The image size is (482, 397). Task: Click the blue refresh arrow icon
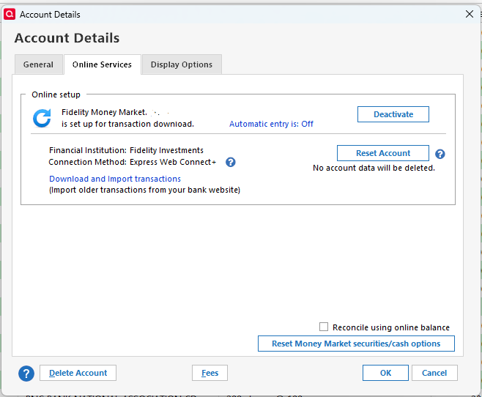(x=42, y=119)
